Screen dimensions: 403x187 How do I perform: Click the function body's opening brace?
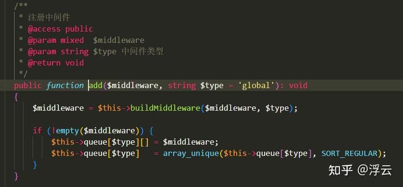(16, 97)
